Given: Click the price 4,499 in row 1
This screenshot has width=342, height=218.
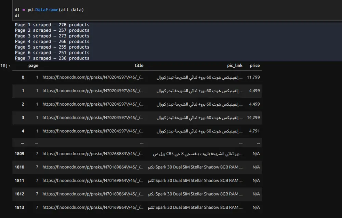Looking at the screenshot, I should click(x=254, y=91).
